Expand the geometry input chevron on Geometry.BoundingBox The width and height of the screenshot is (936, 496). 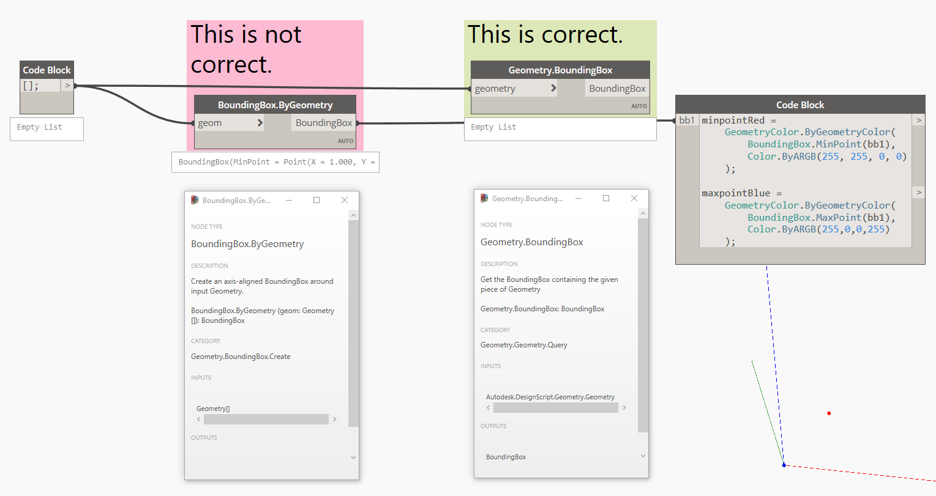tap(553, 88)
